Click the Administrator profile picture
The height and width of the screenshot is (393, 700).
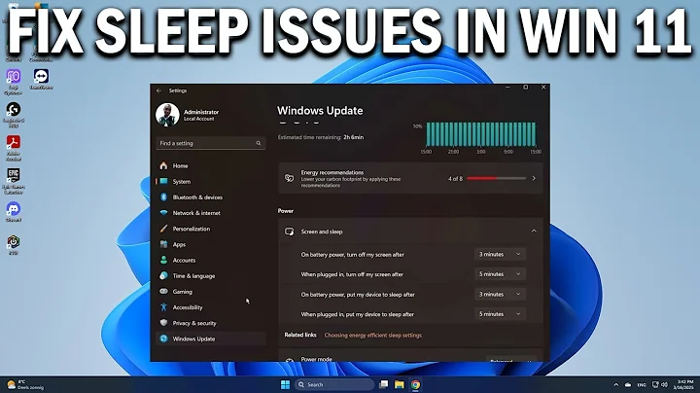[x=167, y=115]
